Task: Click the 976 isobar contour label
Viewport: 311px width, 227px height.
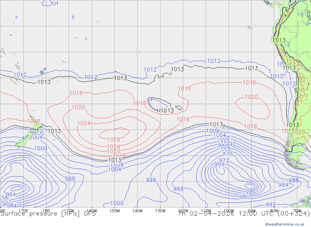Action: pos(228,153)
